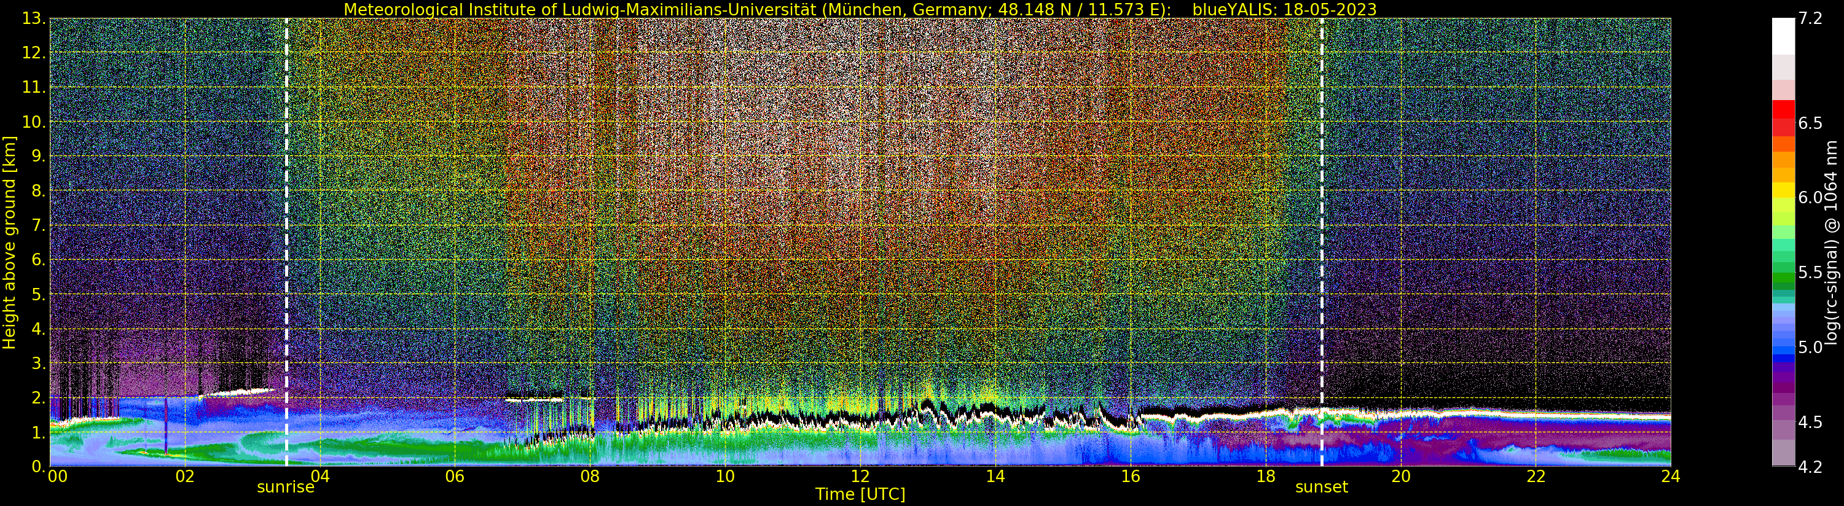Click the time-axis tick label '08'
Screen dimensions: 1844x506
(590, 477)
